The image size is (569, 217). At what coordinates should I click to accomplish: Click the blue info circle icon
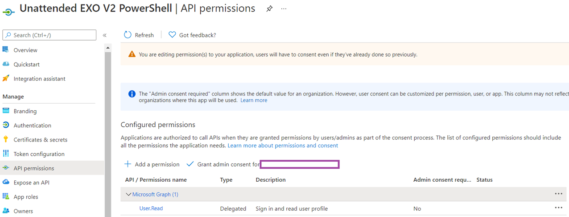coord(132,94)
